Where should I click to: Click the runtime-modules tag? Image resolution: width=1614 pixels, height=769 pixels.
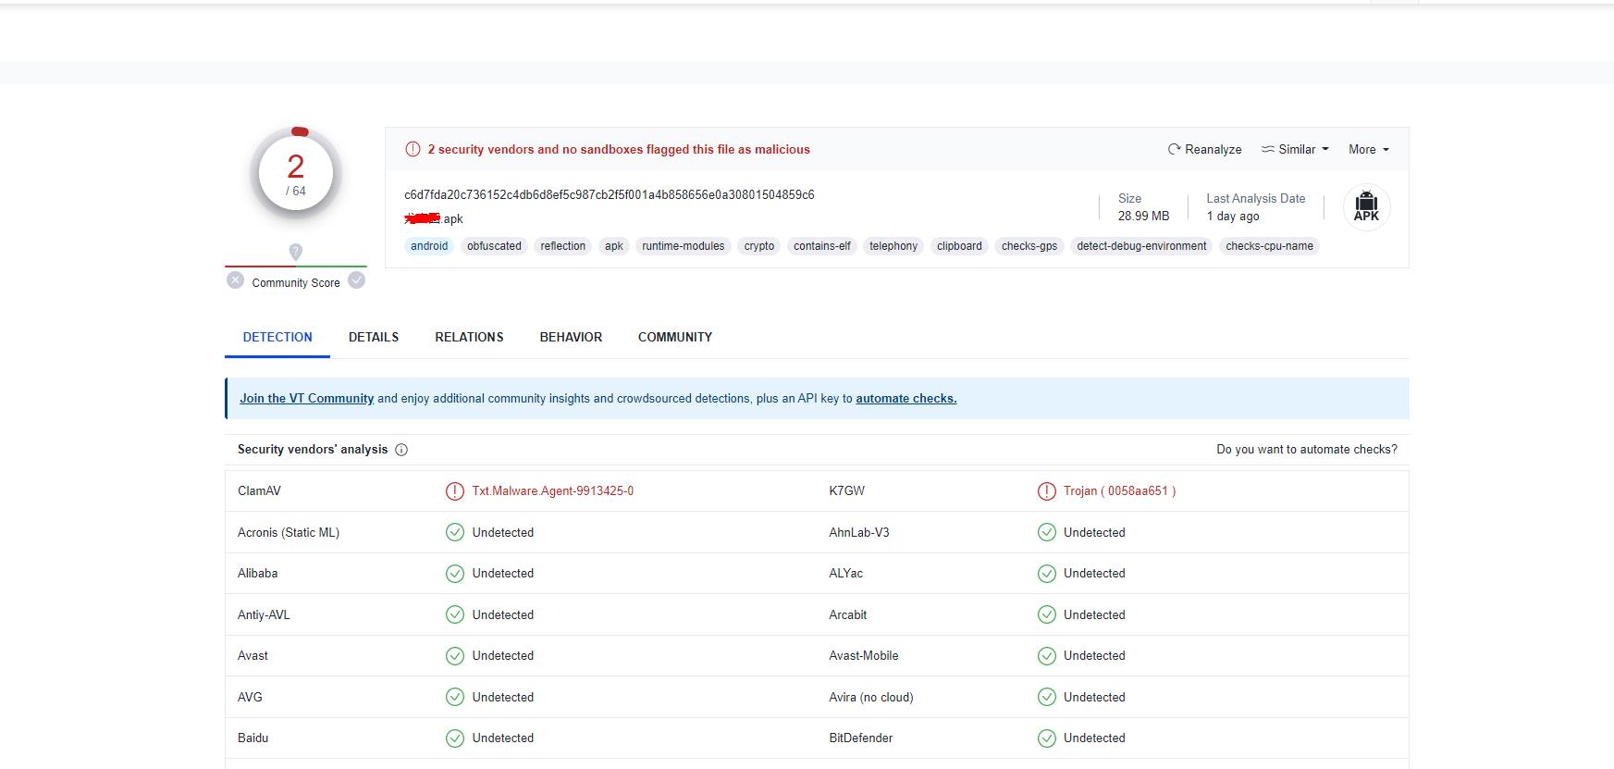click(x=684, y=246)
